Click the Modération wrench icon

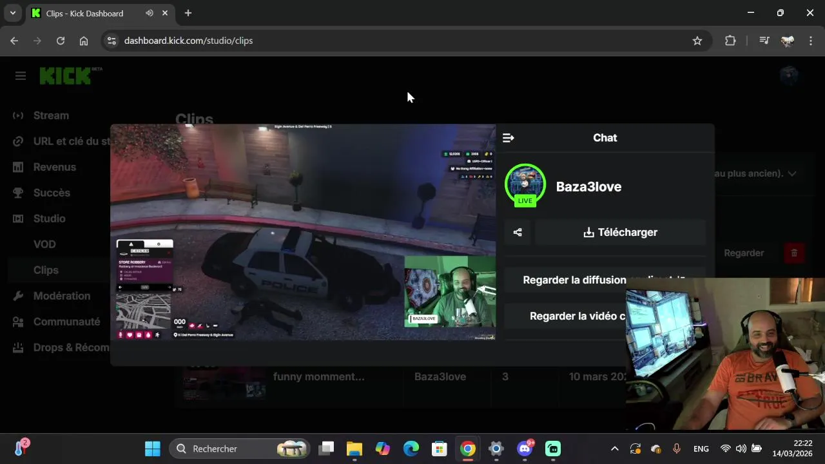(18, 296)
